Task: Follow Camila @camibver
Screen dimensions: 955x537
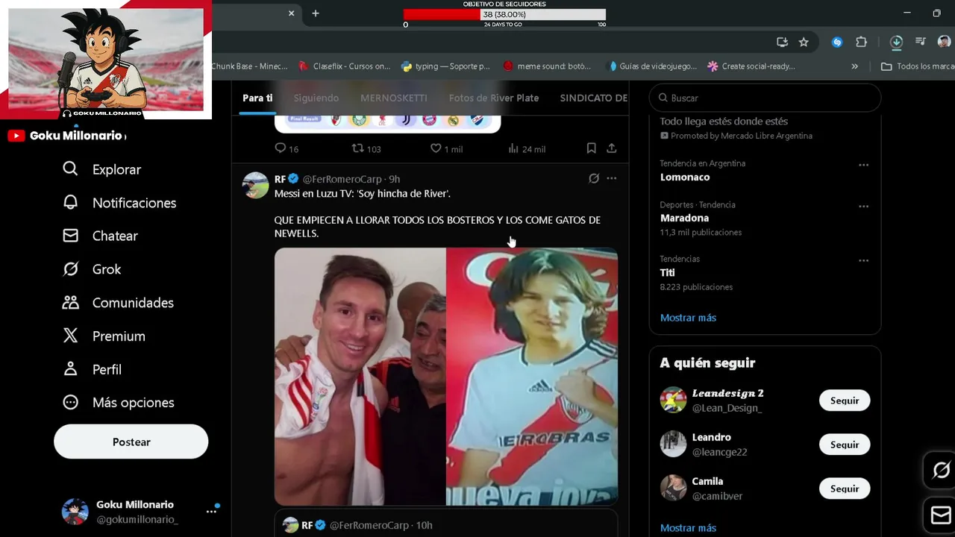Action: 845,489
